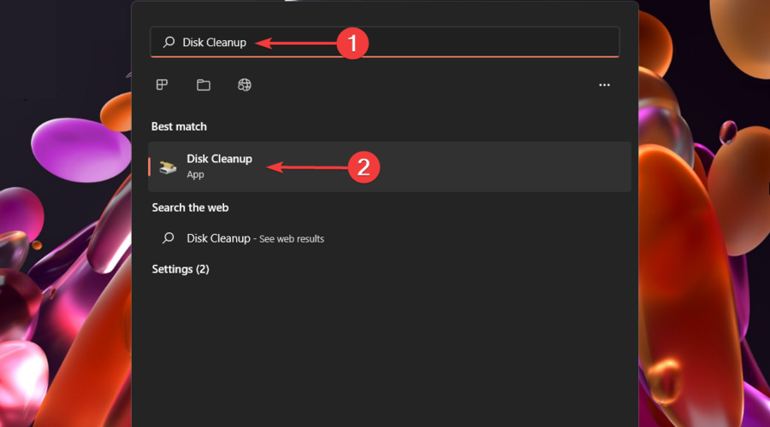Screen dimensions: 770x427
Task: Expand the Settings (2) results group
Action: 181,269
